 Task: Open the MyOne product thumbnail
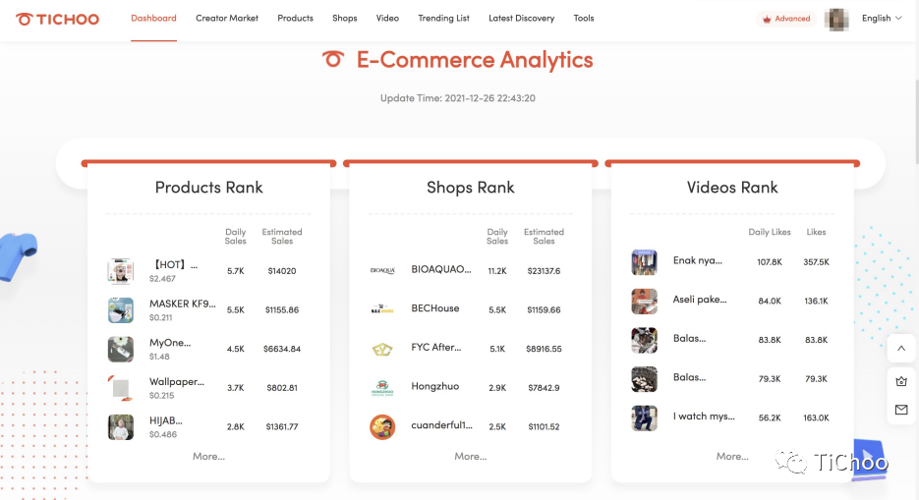(121, 349)
